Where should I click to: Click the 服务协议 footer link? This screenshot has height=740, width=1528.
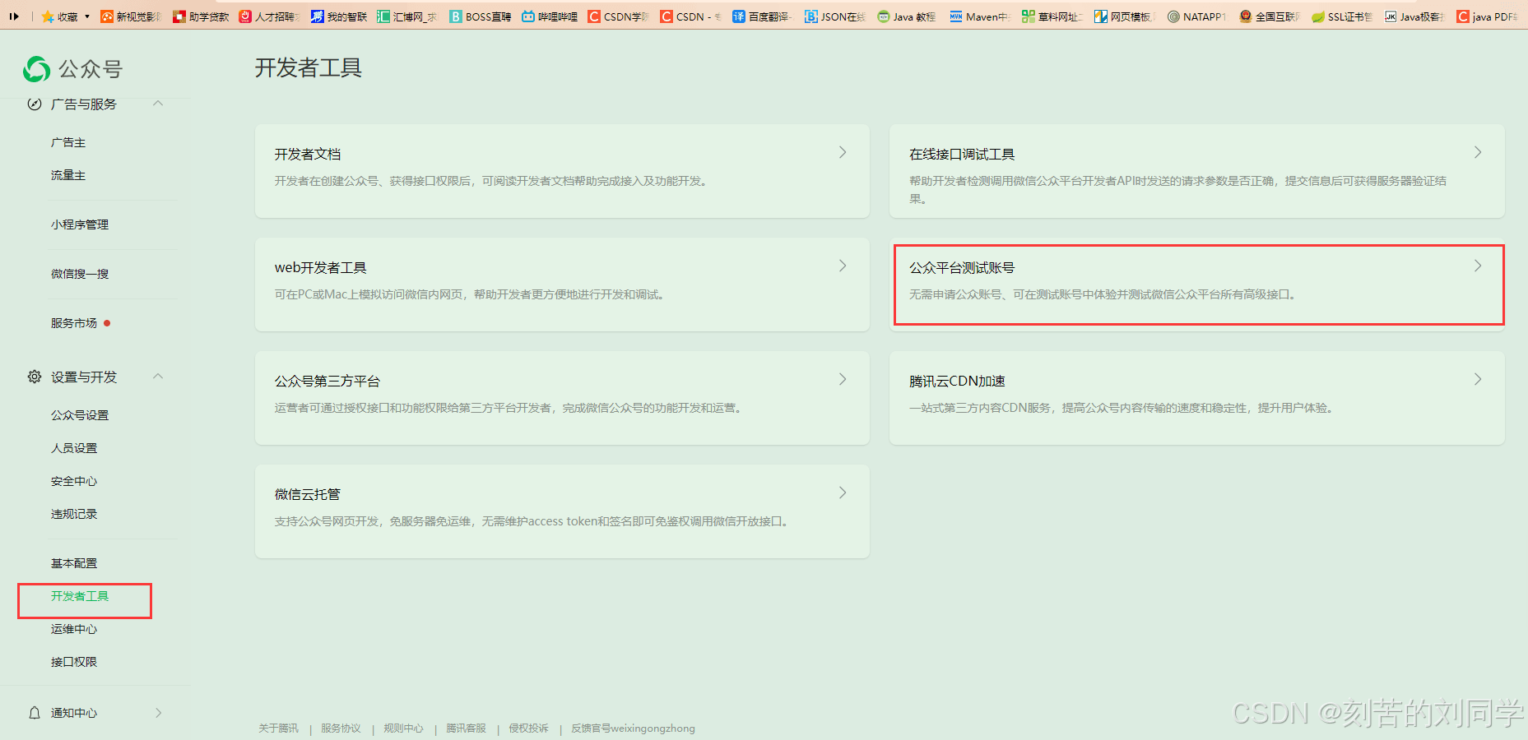pos(341,728)
